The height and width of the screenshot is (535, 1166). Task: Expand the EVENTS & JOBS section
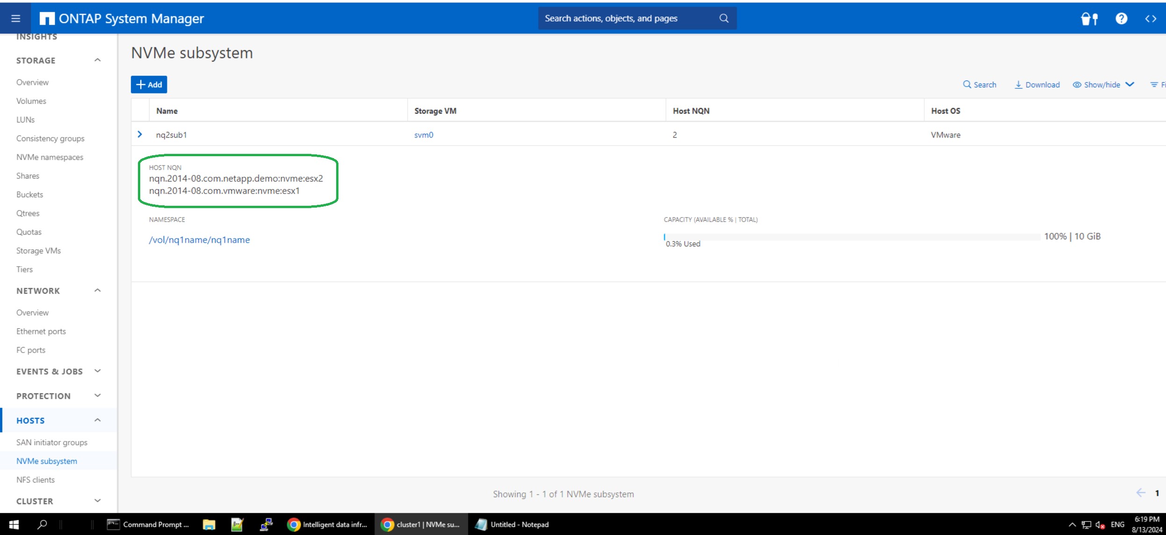click(97, 371)
